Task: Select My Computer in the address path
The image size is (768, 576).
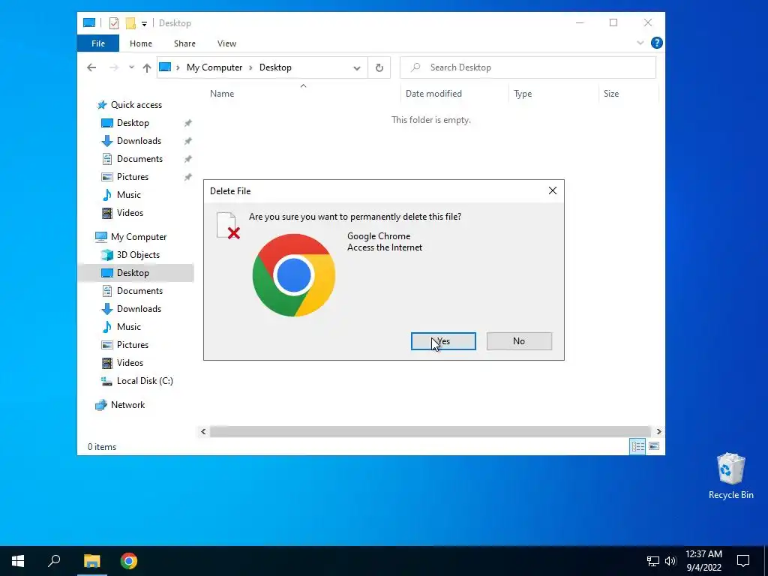Action: (214, 67)
